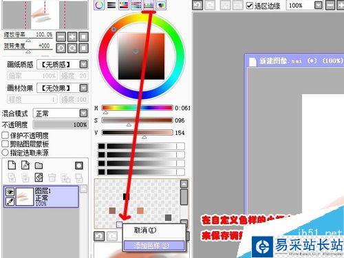The image size is (344, 258).
Task: Click the 倍率 100% texture scale field
Action: click(x=32, y=76)
